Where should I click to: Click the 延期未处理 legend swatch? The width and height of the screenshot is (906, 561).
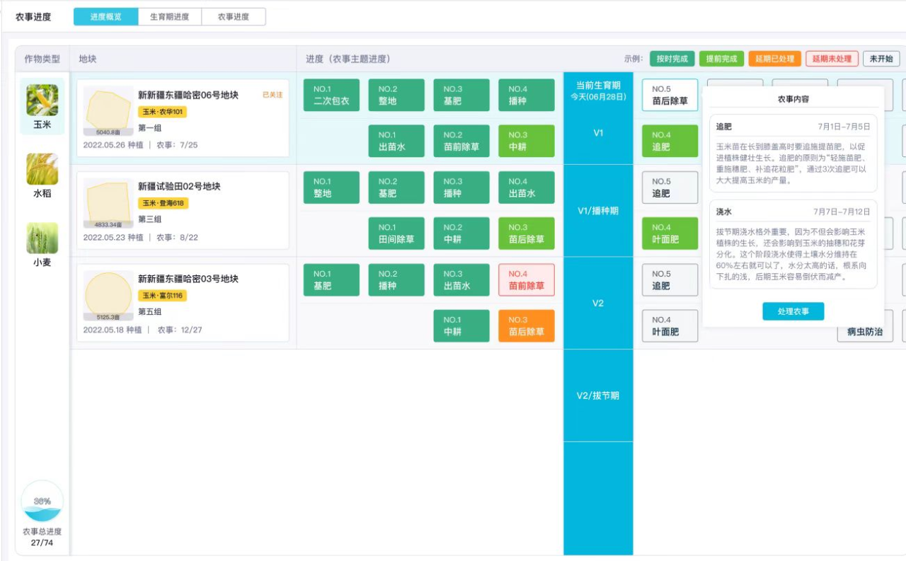point(832,59)
